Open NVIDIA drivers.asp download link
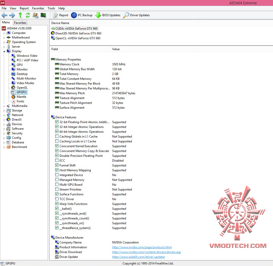273x266 pixels. 146,252
